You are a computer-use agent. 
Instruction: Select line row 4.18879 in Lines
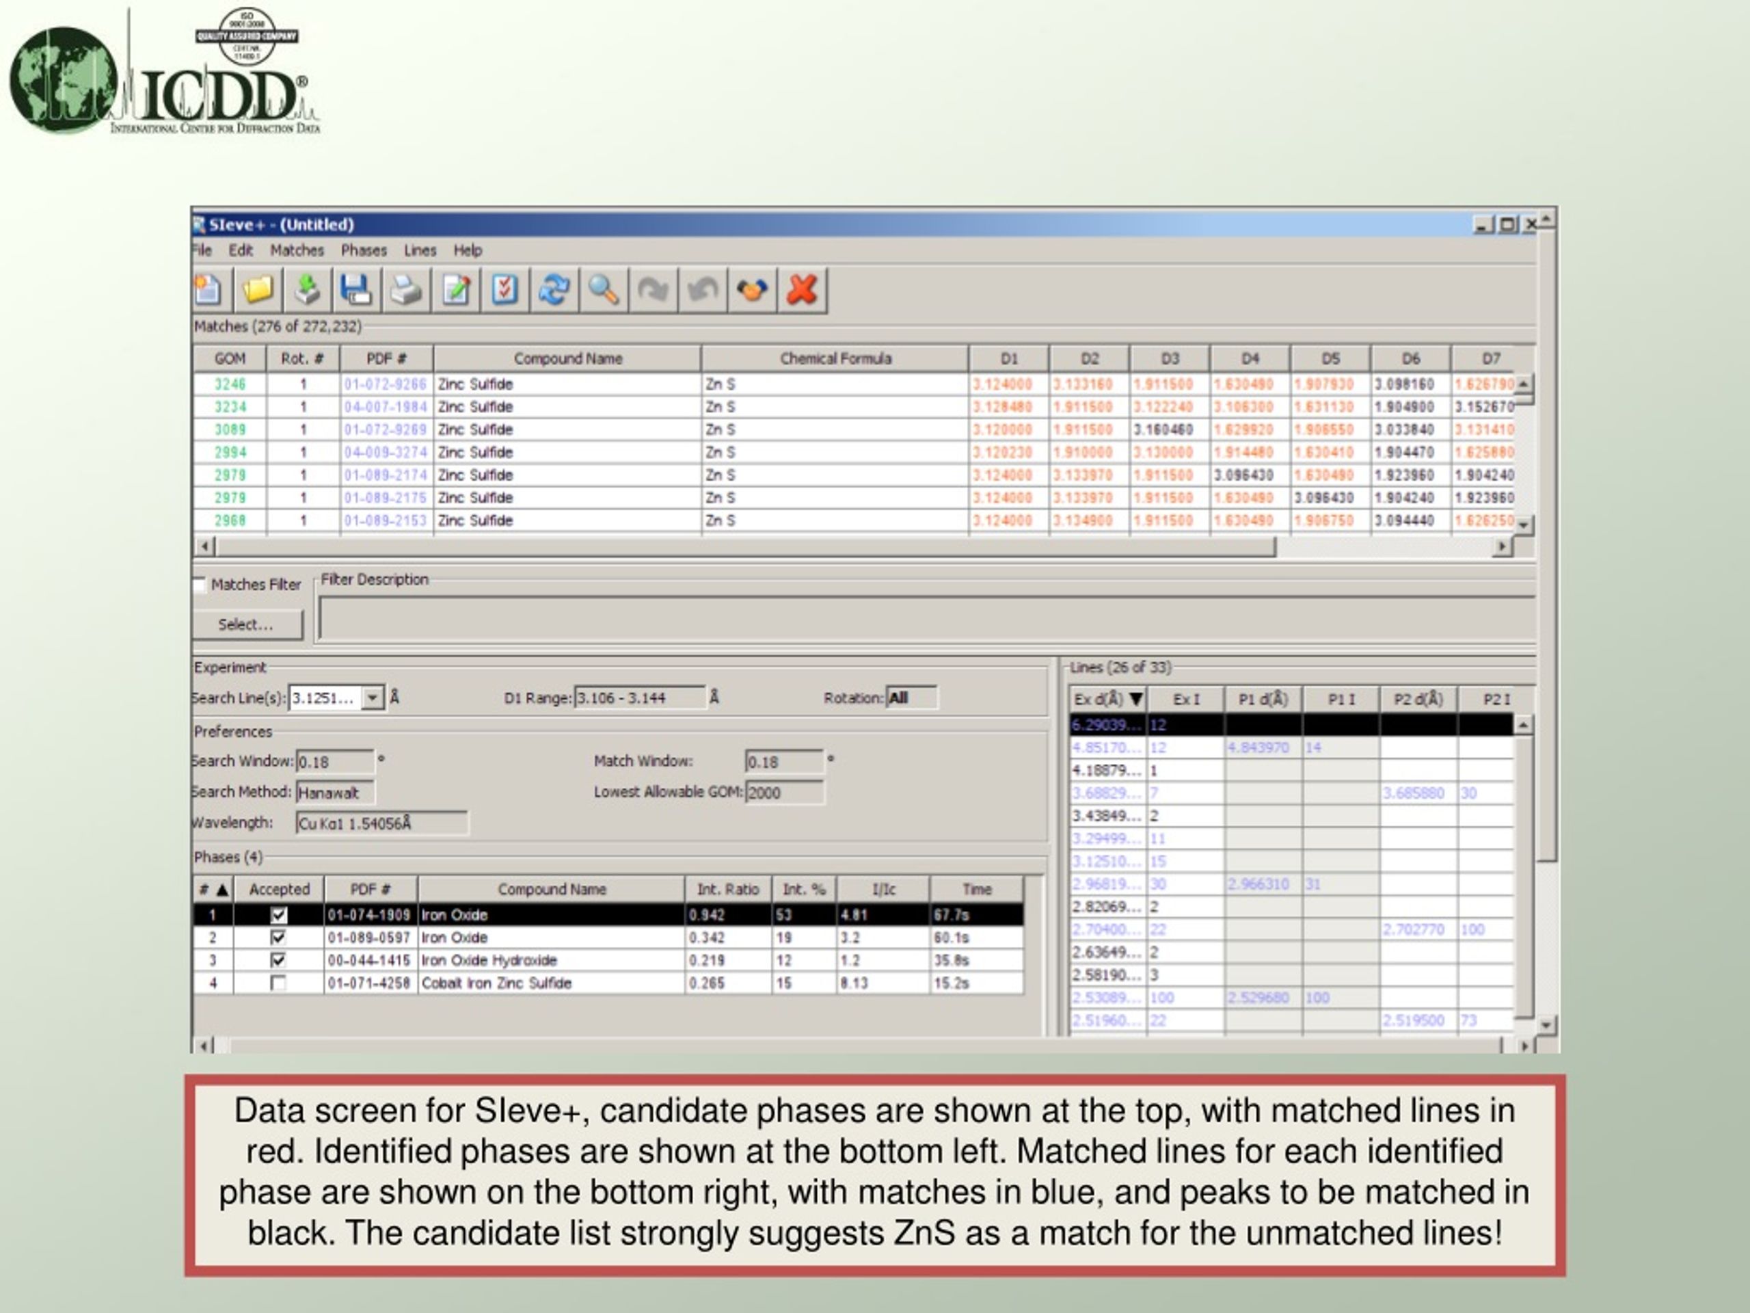1292,770
